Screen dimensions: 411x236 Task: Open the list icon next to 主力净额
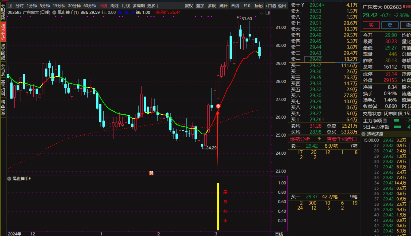(385, 121)
